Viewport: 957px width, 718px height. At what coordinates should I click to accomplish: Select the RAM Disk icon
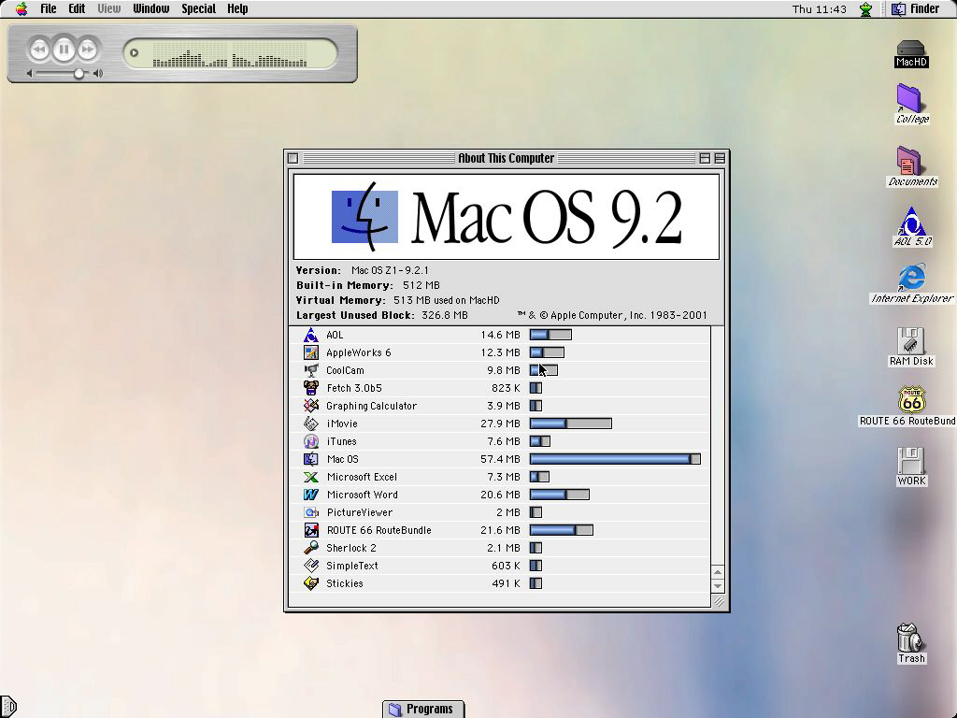(910, 341)
